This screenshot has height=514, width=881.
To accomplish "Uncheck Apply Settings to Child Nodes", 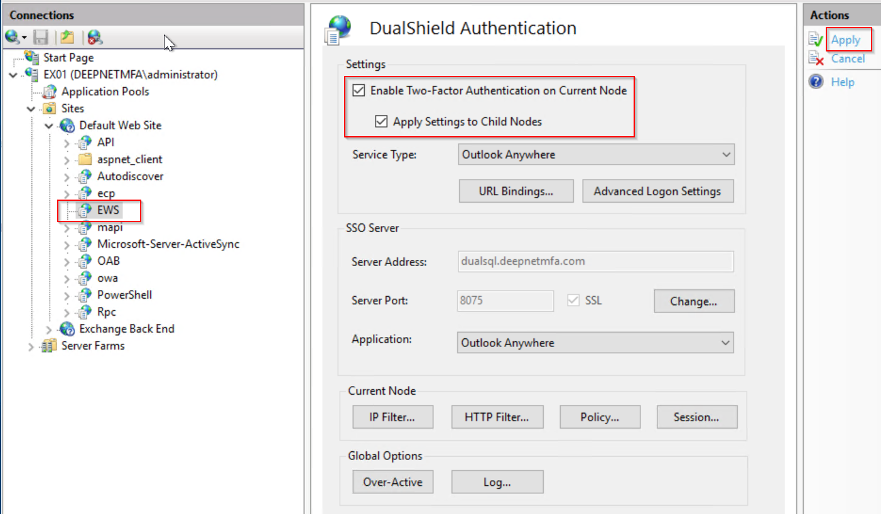I will point(381,121).
